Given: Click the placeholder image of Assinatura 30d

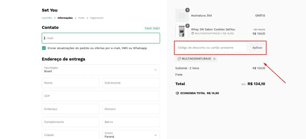Looking at the screenshot, I should 182,15.
